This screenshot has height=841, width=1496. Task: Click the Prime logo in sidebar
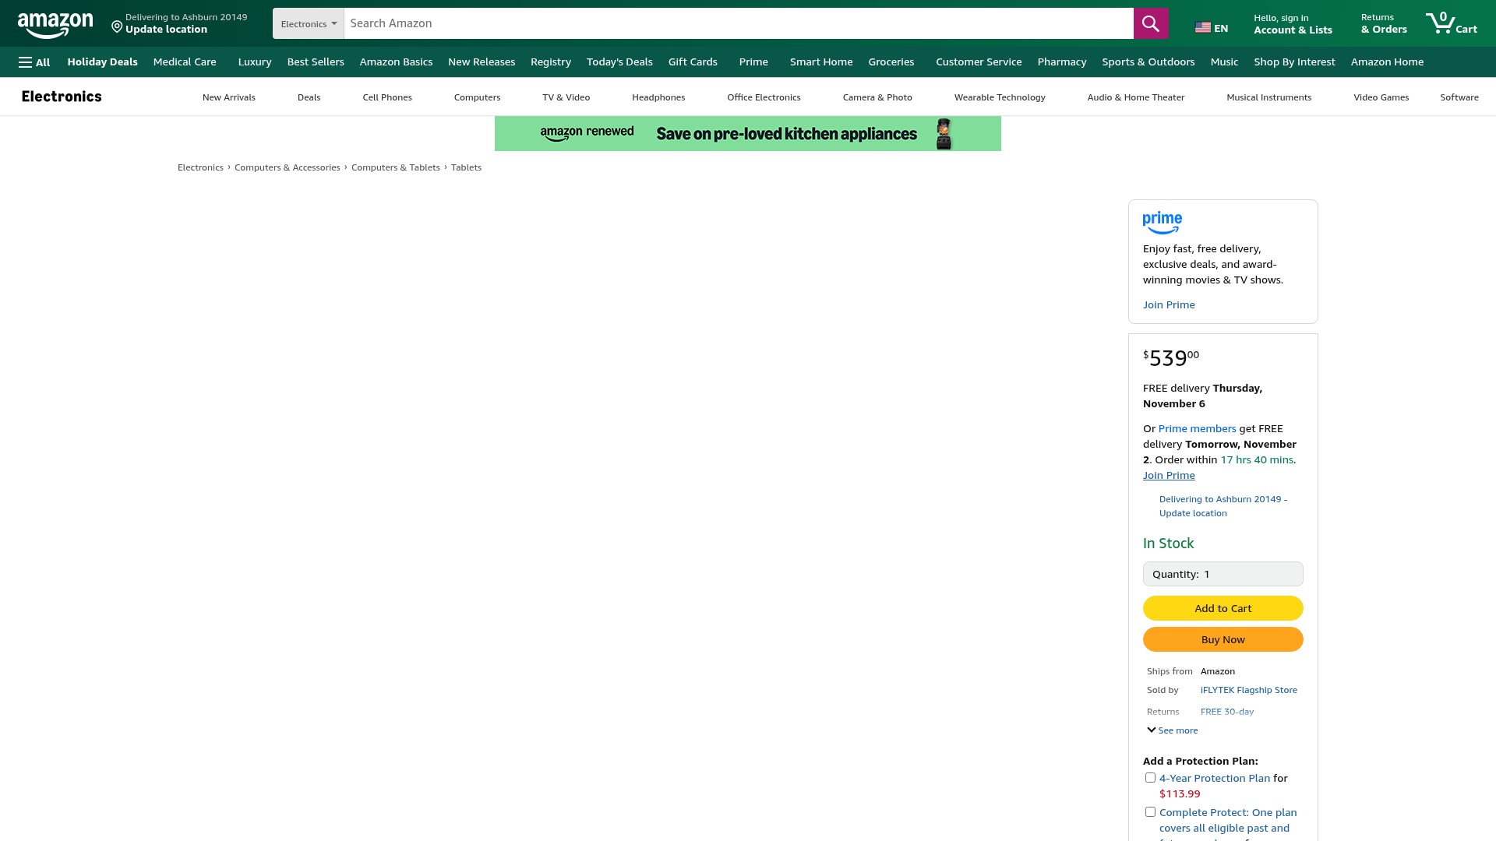point(1162,223)
